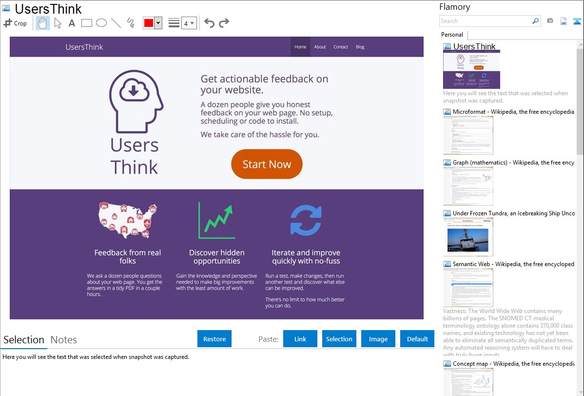Select the rectangle drawing tool
The image size is (584, 396).
click(86, 23)
